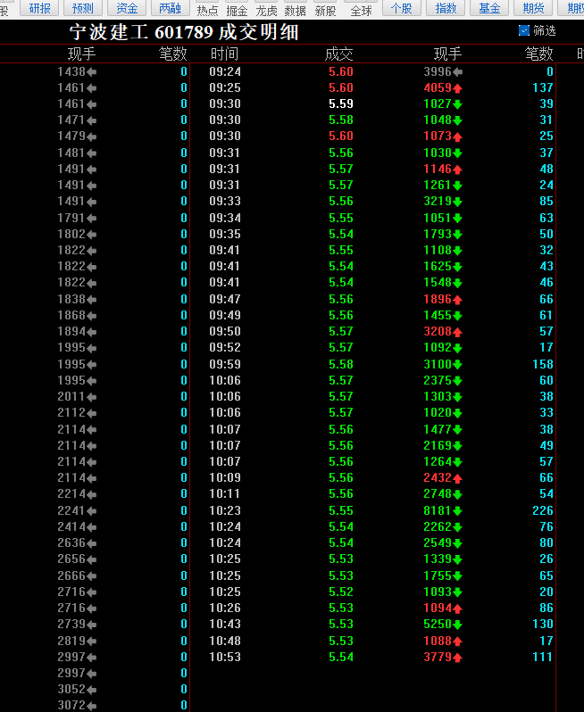
Task: Open the 基金 button
Action: coord(489,8)
